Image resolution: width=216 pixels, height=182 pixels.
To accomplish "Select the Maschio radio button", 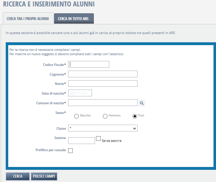I will (x=76, y=116).
